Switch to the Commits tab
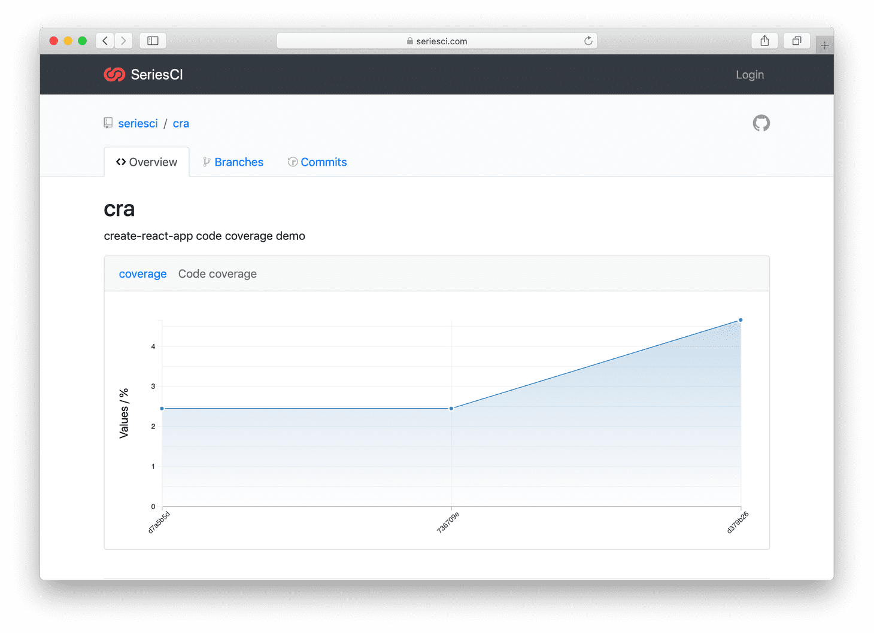Image resolution: width=874 pixels, height=633 pixels. 323,162
